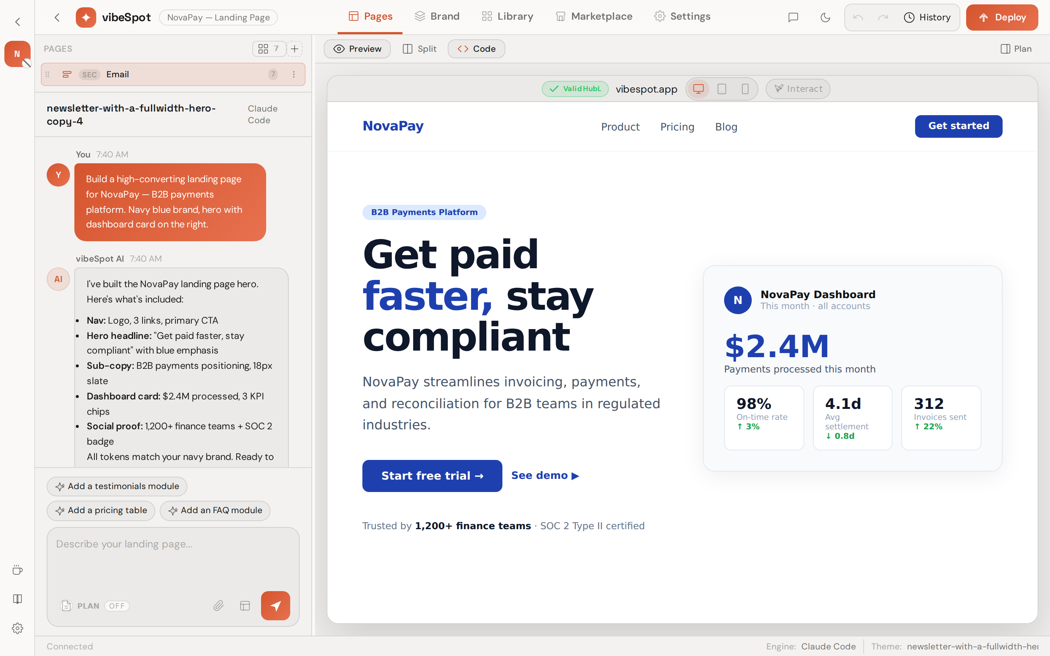Viewport: 1050px width, 656px height.
Task: Switch to Code view
Action: [477, 48]
